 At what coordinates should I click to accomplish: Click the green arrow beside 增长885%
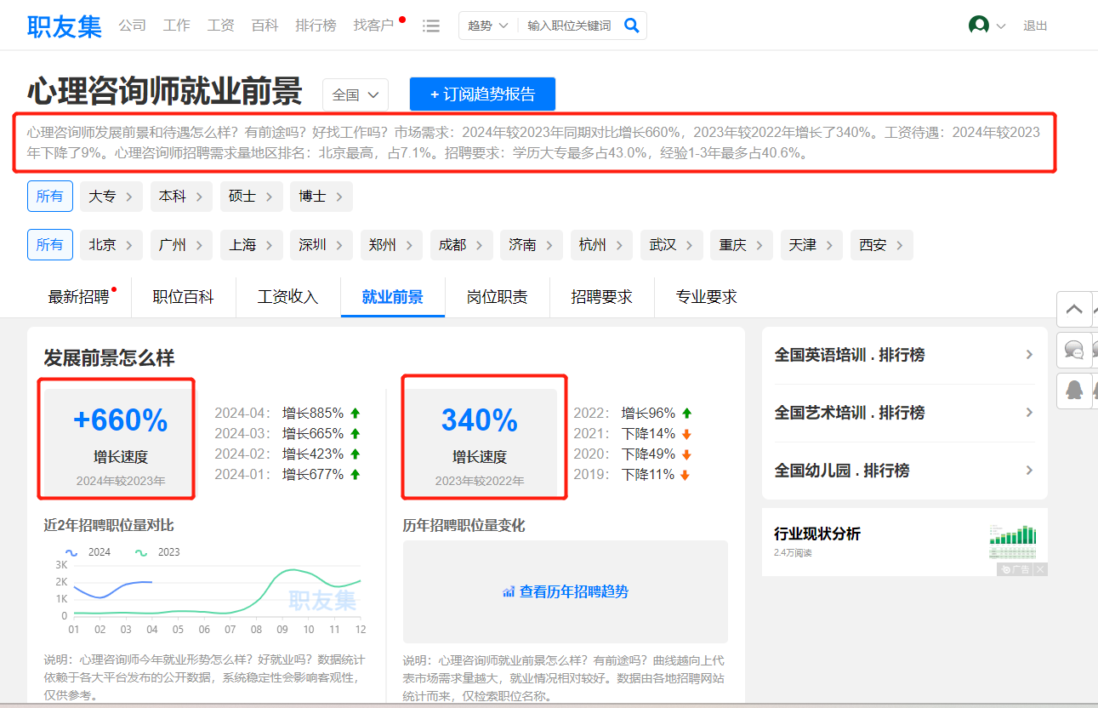click(x=356, y=414)
